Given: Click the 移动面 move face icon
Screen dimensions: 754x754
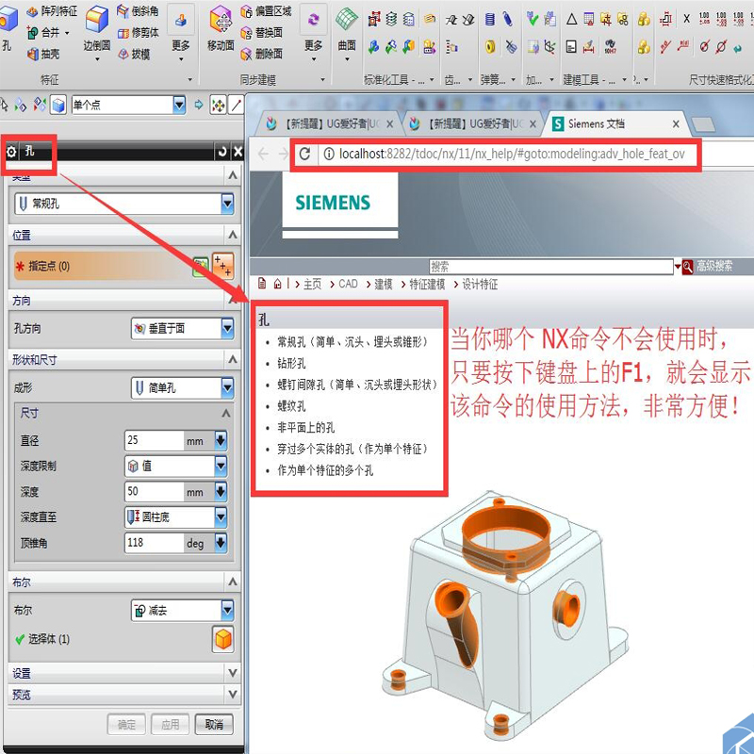Looking at the screenshot, I should coord(221,20).
